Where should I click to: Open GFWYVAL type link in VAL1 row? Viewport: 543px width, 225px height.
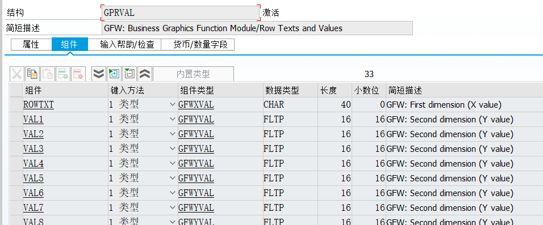(196, 119)
